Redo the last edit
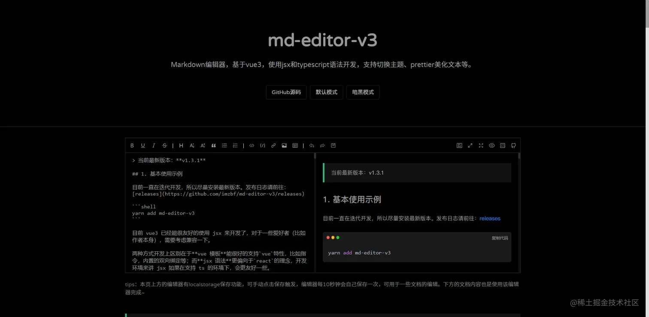 point(322,146)
